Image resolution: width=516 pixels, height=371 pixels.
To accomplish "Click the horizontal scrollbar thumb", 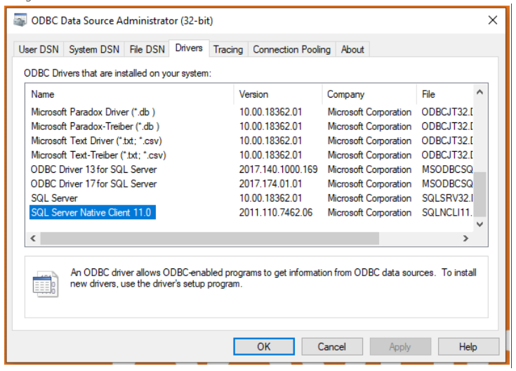I will (210, 238).
